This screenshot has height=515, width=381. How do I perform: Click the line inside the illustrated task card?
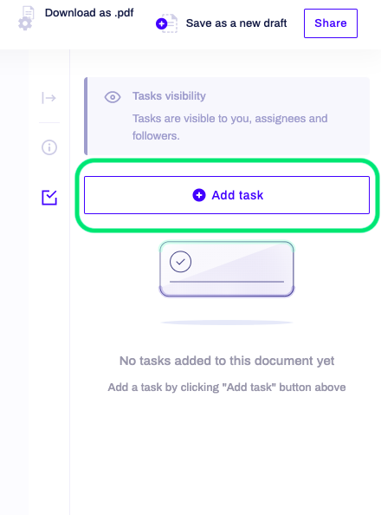[x=227, y=282]
